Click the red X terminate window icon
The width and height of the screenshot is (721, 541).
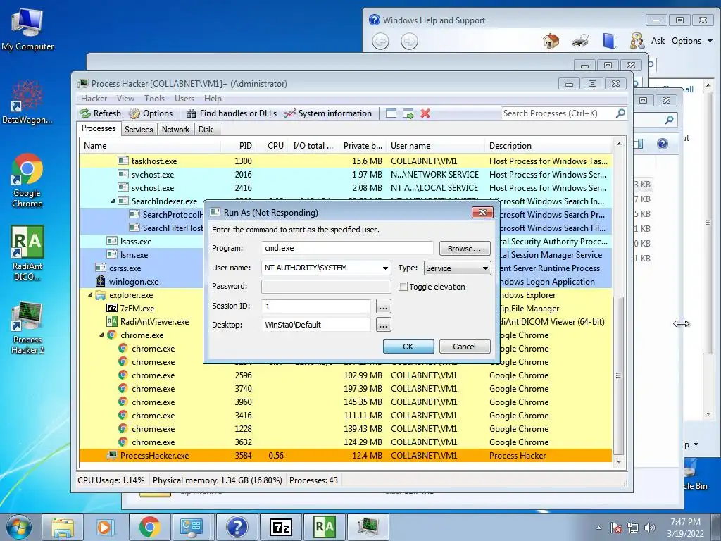(x=425, y=113)
